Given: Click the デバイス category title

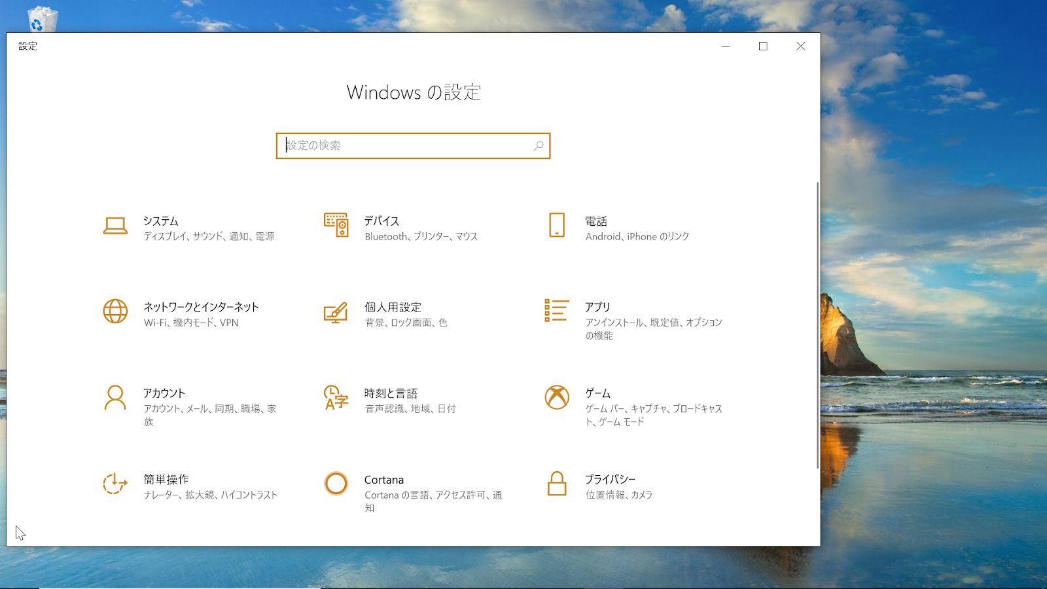Looking at the screenshot, I should [382, 221].
